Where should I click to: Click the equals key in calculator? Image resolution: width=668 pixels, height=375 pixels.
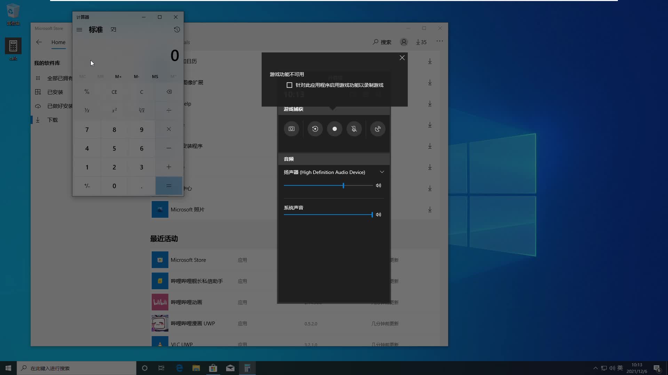click(169, 186)
